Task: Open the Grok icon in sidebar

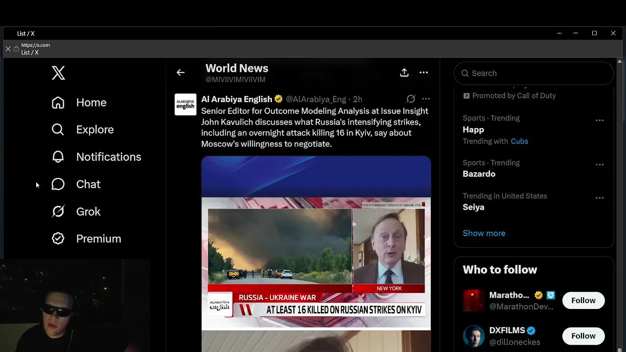Action: pyautogui.click(x=58, y=212)
